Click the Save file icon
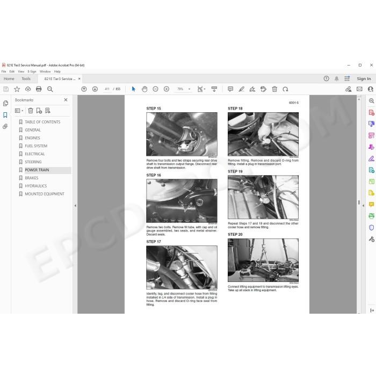Screen dimensions: 376x376 tap(6, 89)
